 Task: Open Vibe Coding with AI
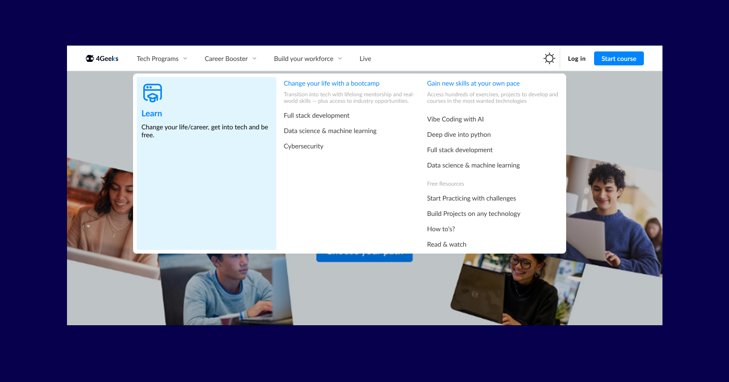click(455, 119)
